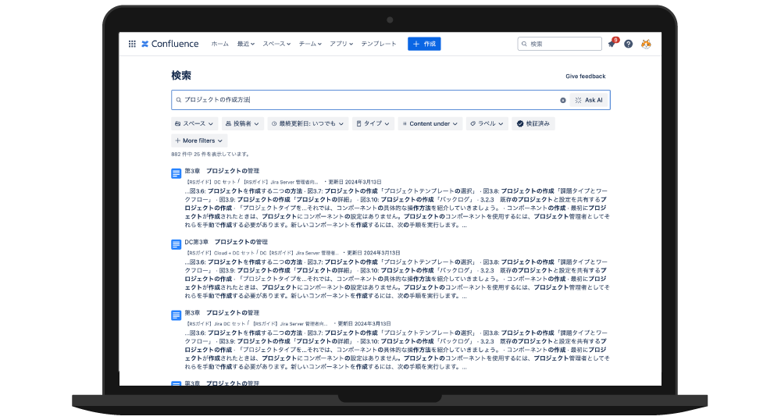Click the 検索 page heading
781x420 pixels.
[x=181, y=76]
